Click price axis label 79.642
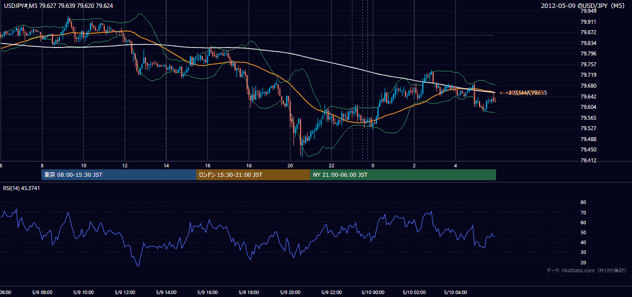Image resolution: width=632 pixels, height=297 pixels. [x=588, y=97]
